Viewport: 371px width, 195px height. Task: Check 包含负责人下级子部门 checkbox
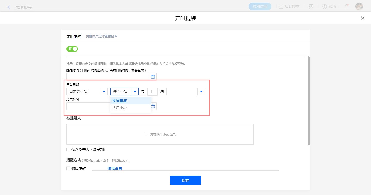(x=68, y=150)
